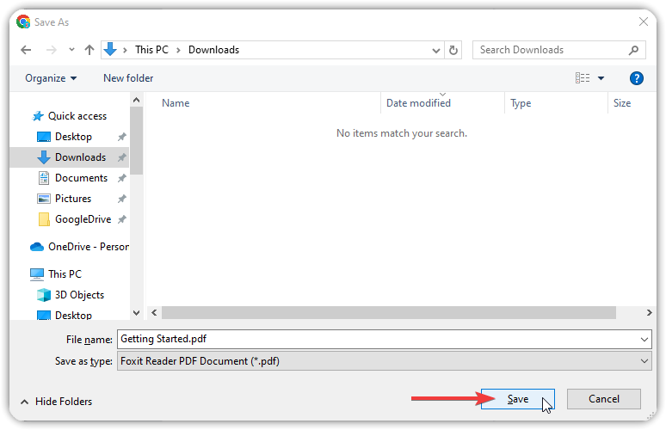Click the navigation pane scroll up arrow
Screen dimensions: 666x430
[x=136, y=100]
